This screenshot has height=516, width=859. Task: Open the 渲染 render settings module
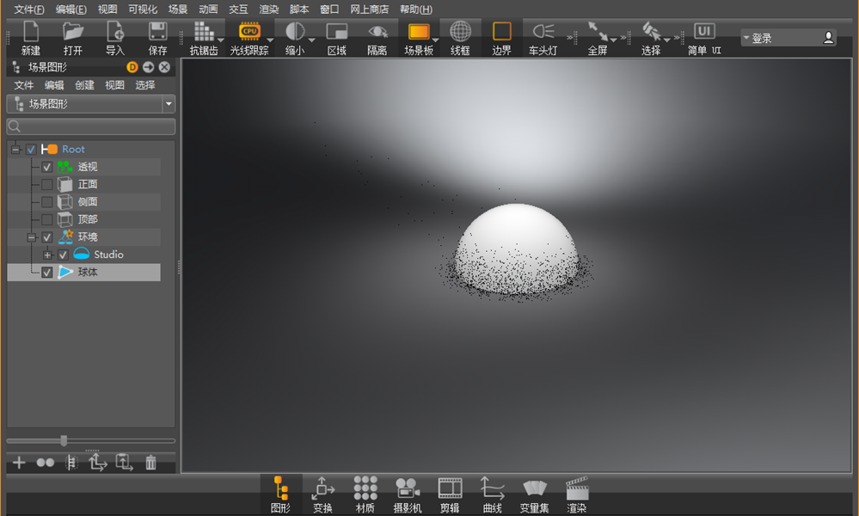pyautogui.click(x=577, y=488)
